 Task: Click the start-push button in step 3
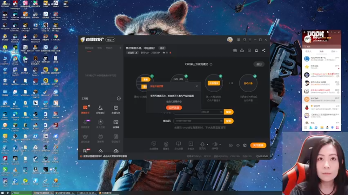pos(214,83)
